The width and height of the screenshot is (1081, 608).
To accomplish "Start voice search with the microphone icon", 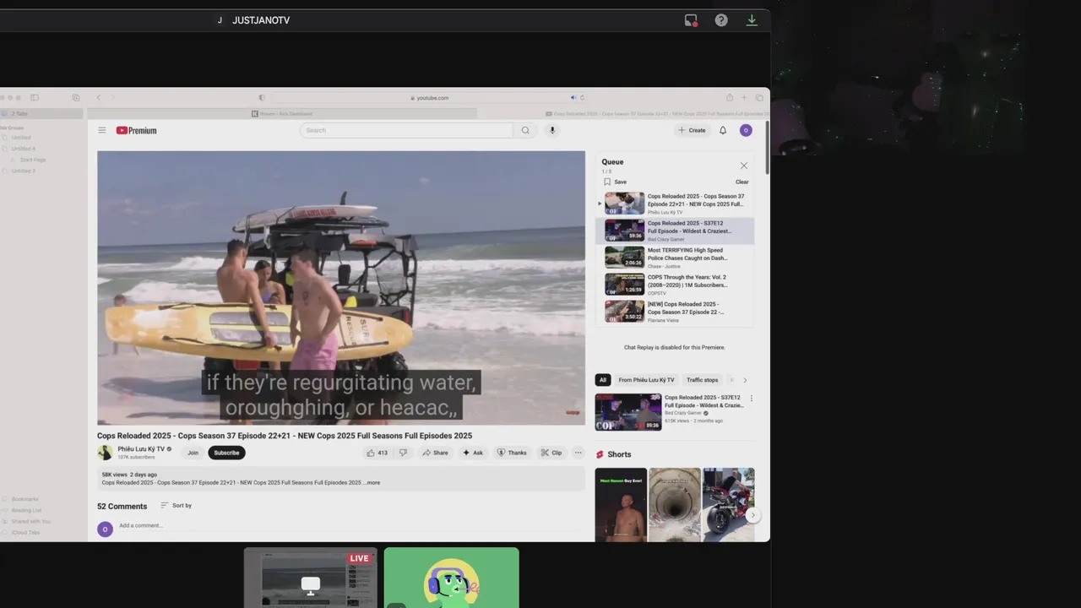I will (x=552, y=130).
